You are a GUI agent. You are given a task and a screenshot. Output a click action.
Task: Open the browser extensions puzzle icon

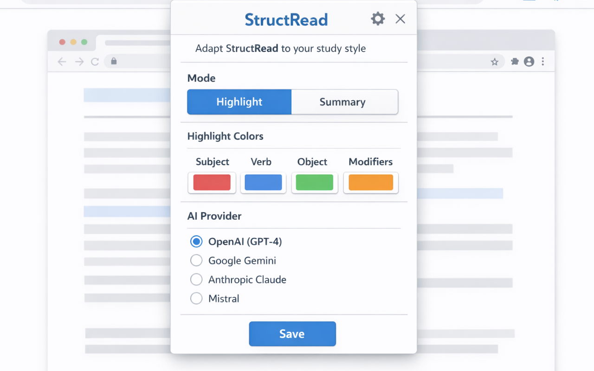(x=515, y=62)
